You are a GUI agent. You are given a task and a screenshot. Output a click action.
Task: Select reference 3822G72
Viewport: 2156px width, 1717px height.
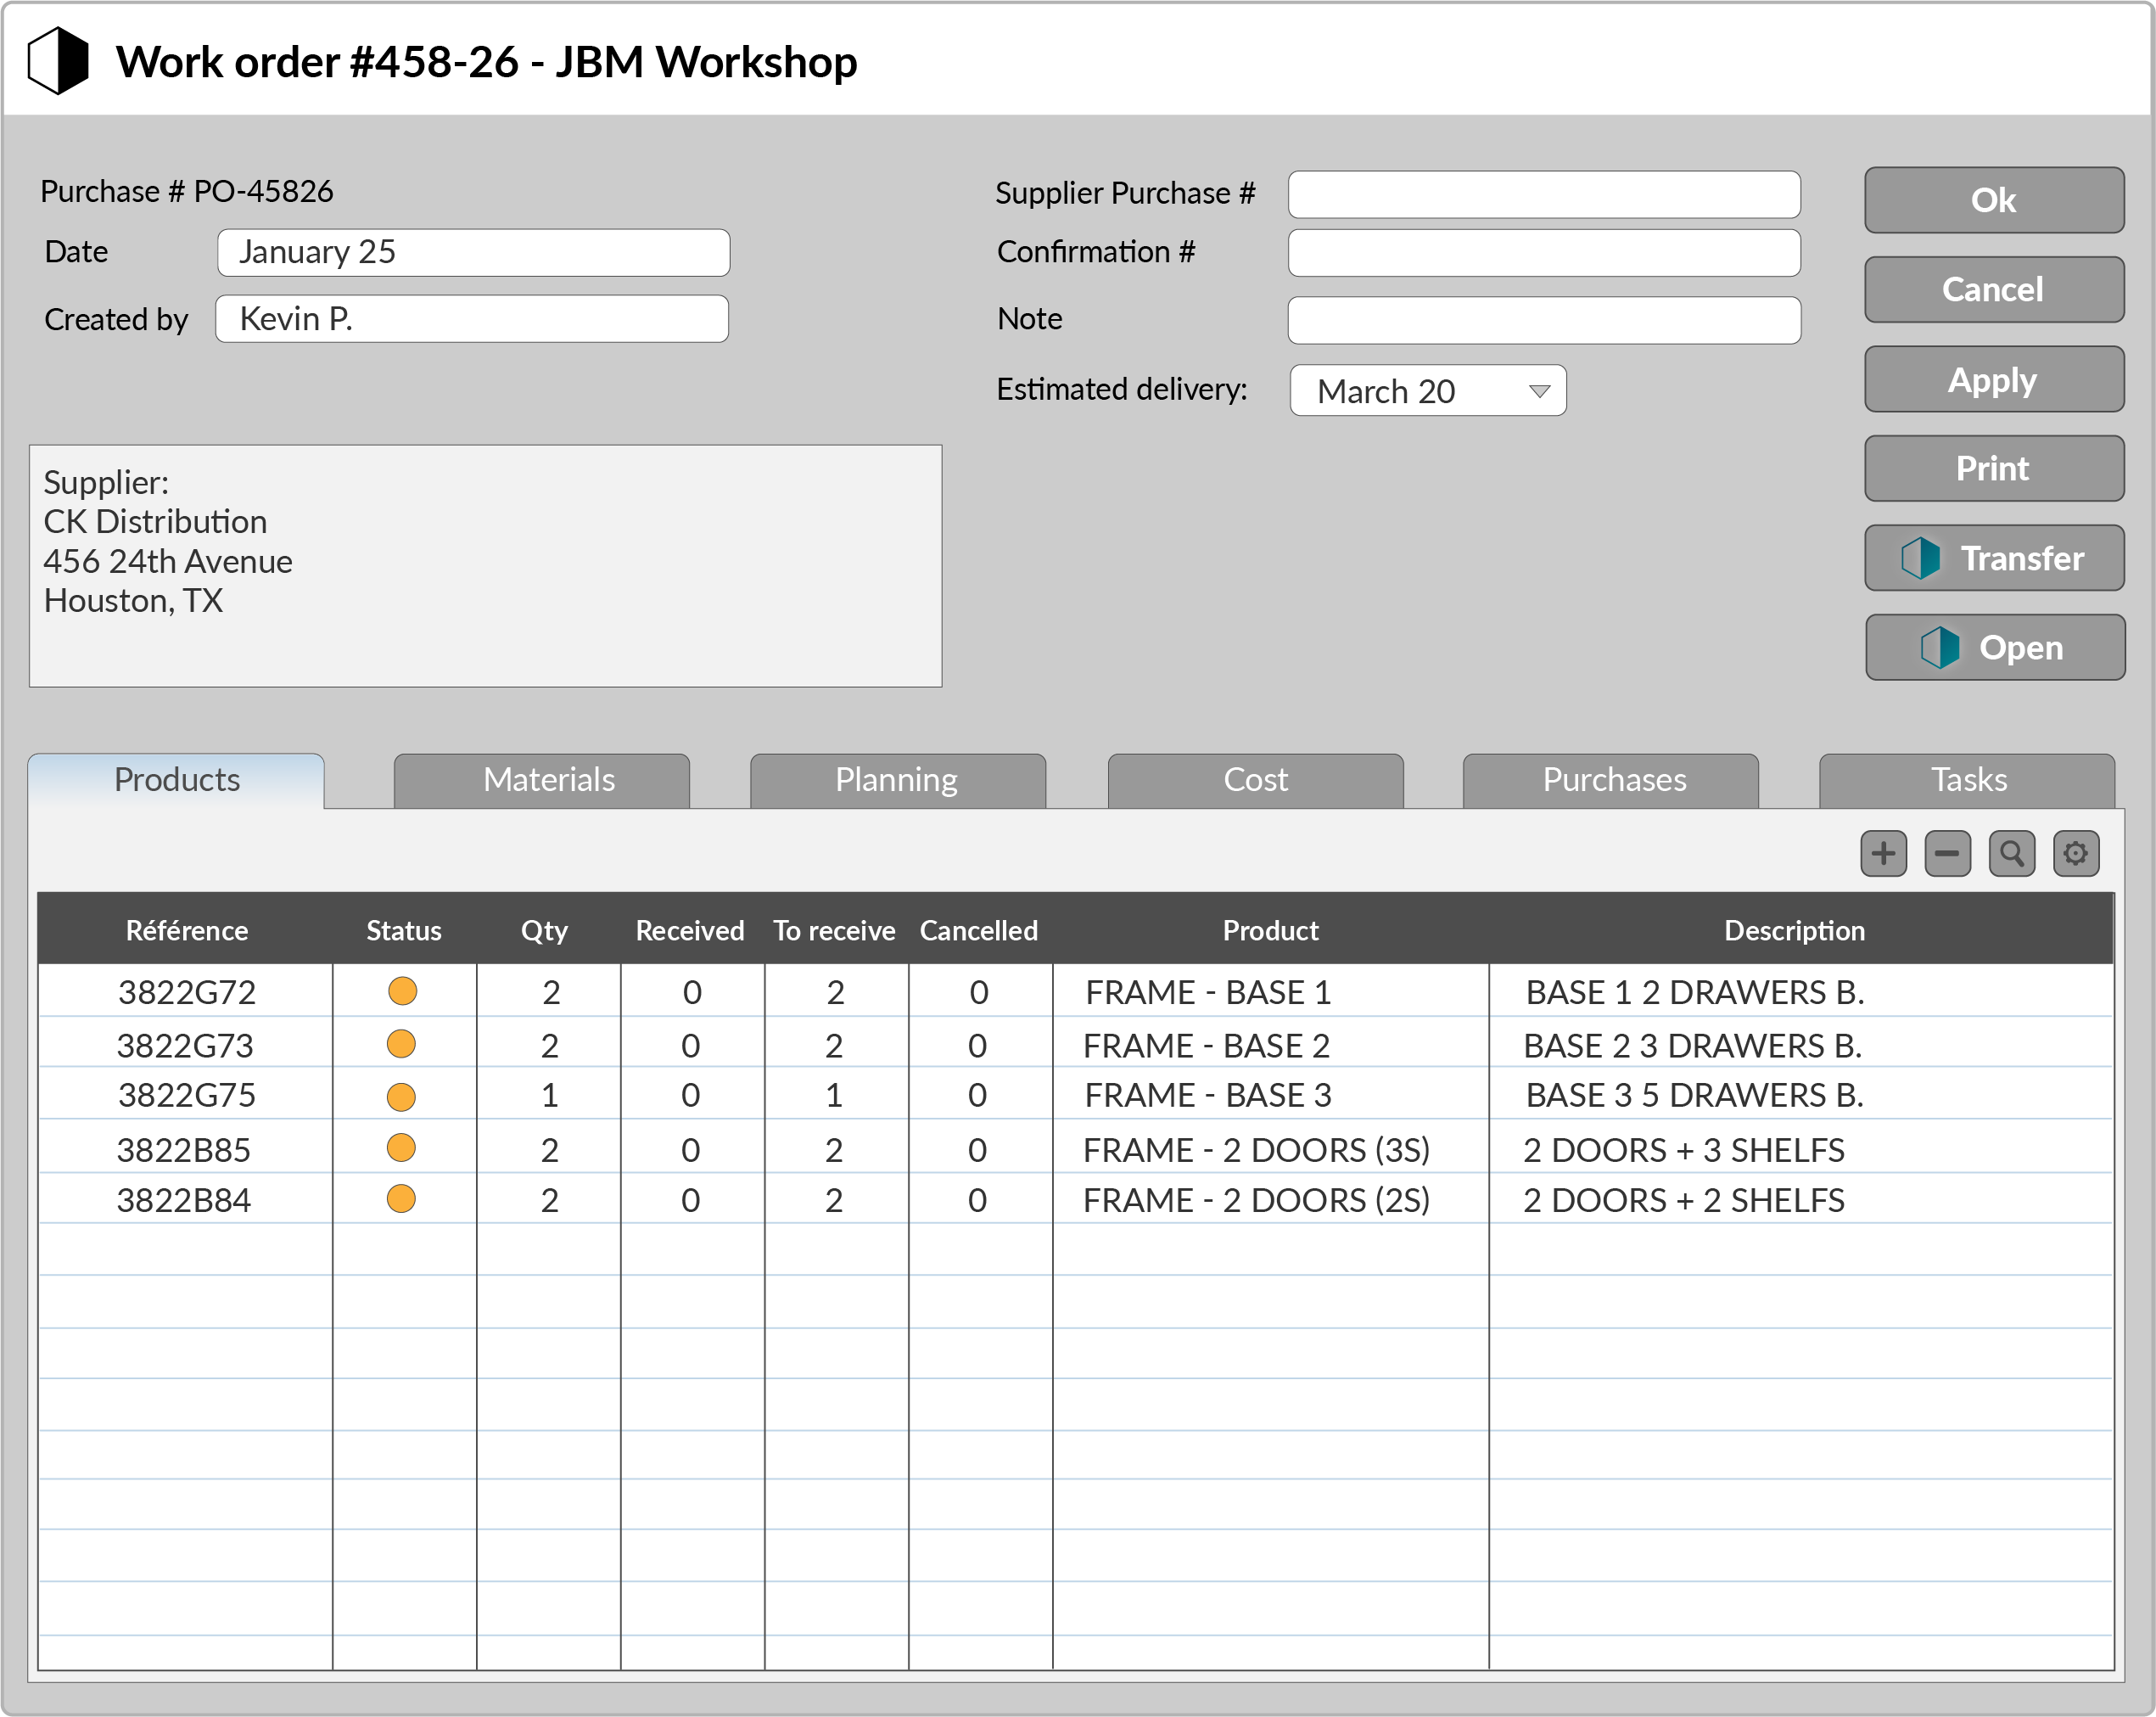click(187, 992)
